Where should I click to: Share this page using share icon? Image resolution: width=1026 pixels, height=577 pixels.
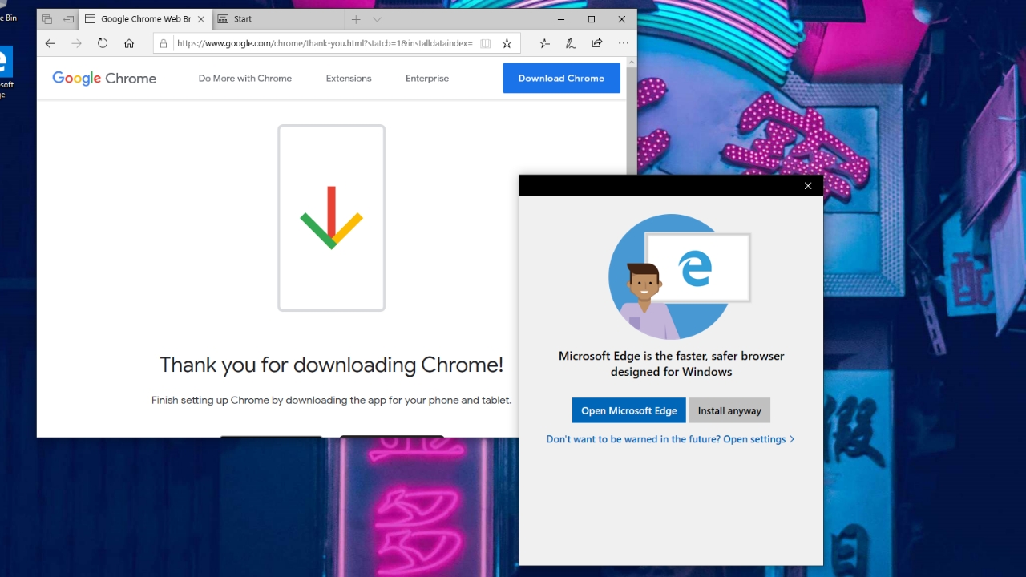(x=597, y=43)
